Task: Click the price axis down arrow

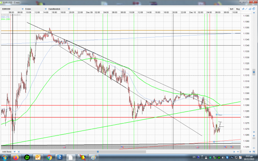Action: (254, 132)
